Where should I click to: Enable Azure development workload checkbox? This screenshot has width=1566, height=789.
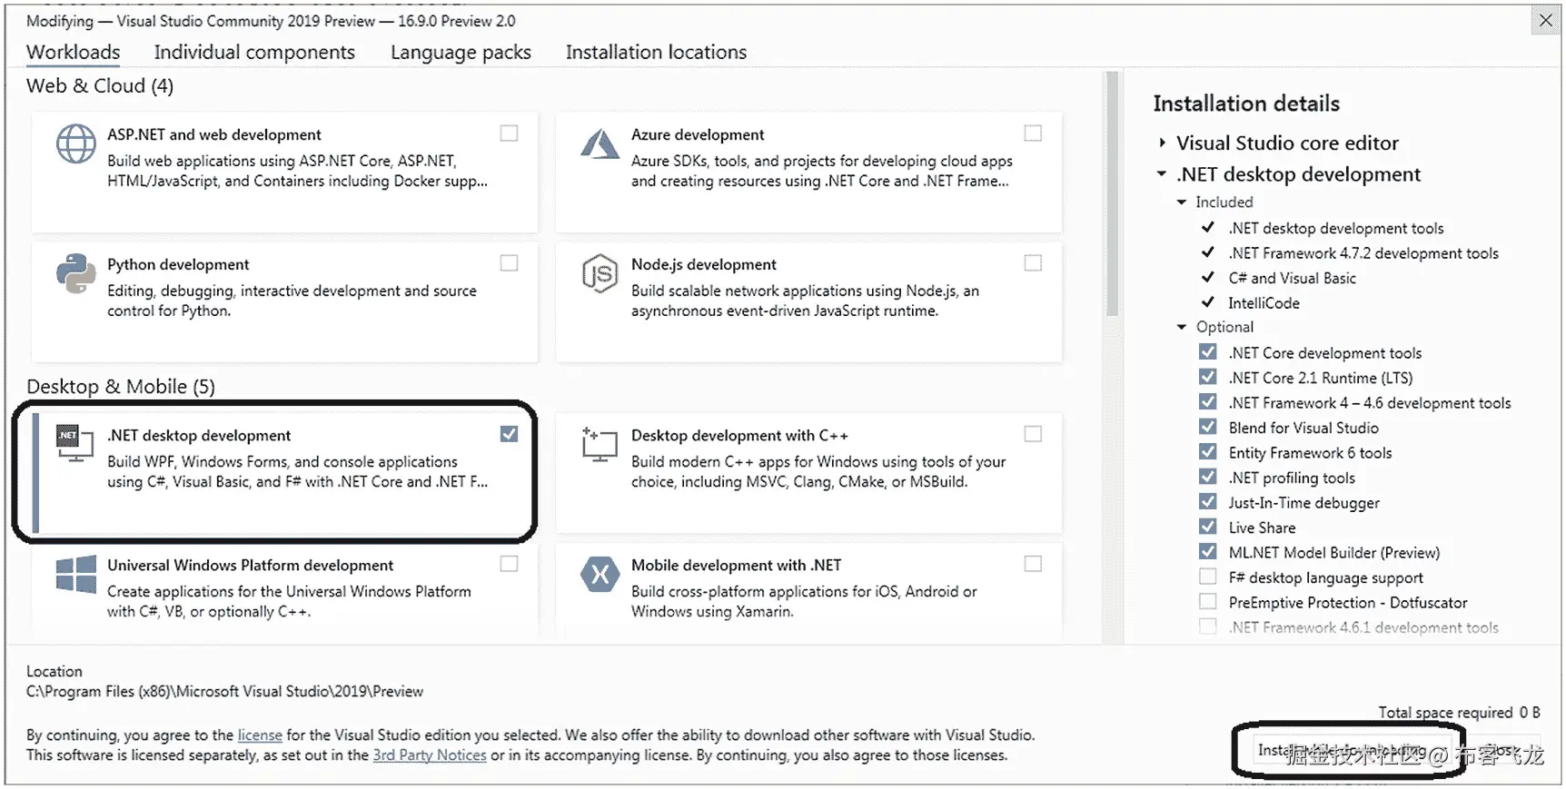1033,133
